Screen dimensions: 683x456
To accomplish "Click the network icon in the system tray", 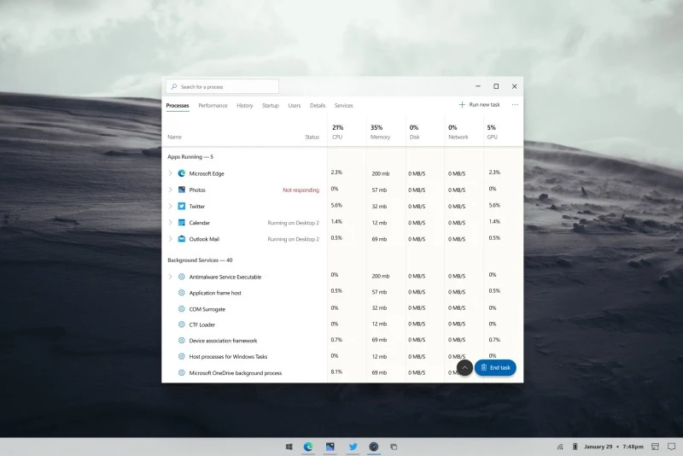I will click(560, 447).
